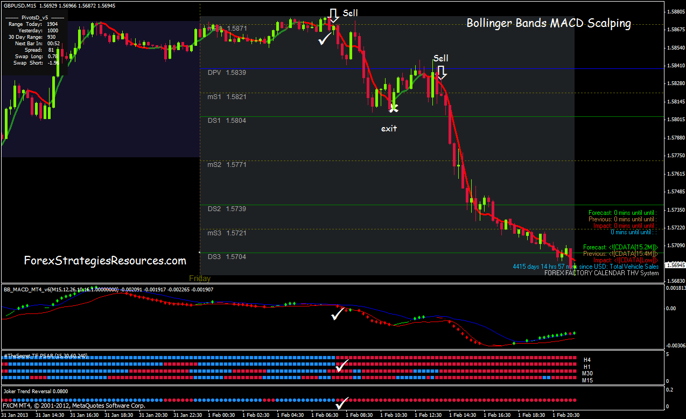Viewport: 686px width, 419px height.
Task: Click the Next Bar In: 00:52 countdown
Action: coord(38,43)
